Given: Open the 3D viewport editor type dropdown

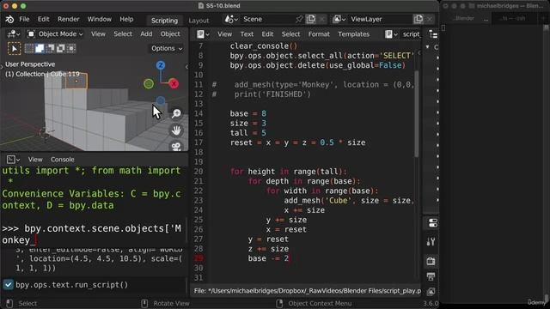Looking at the screenshot, I should click(14, 34).
